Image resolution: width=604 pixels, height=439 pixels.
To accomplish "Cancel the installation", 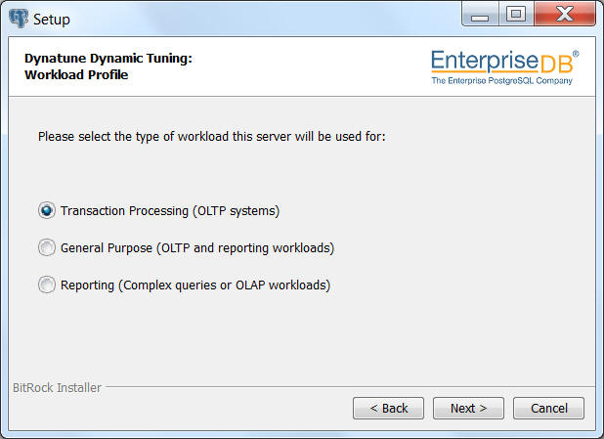I will (548, 408).
